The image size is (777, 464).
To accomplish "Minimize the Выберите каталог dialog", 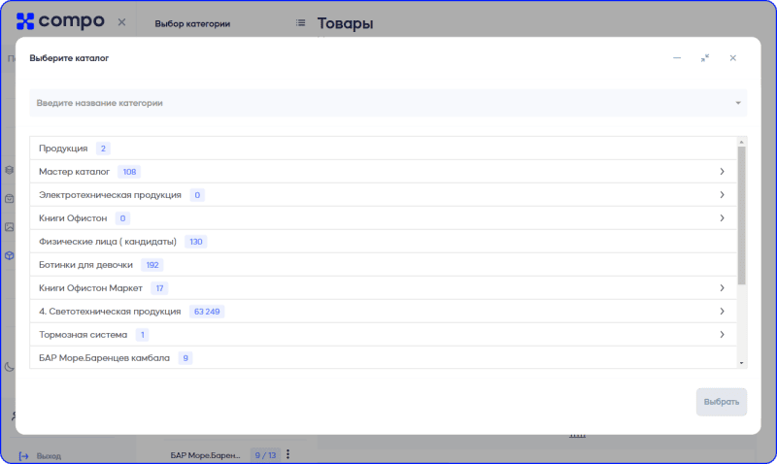I will coord(677,58).
